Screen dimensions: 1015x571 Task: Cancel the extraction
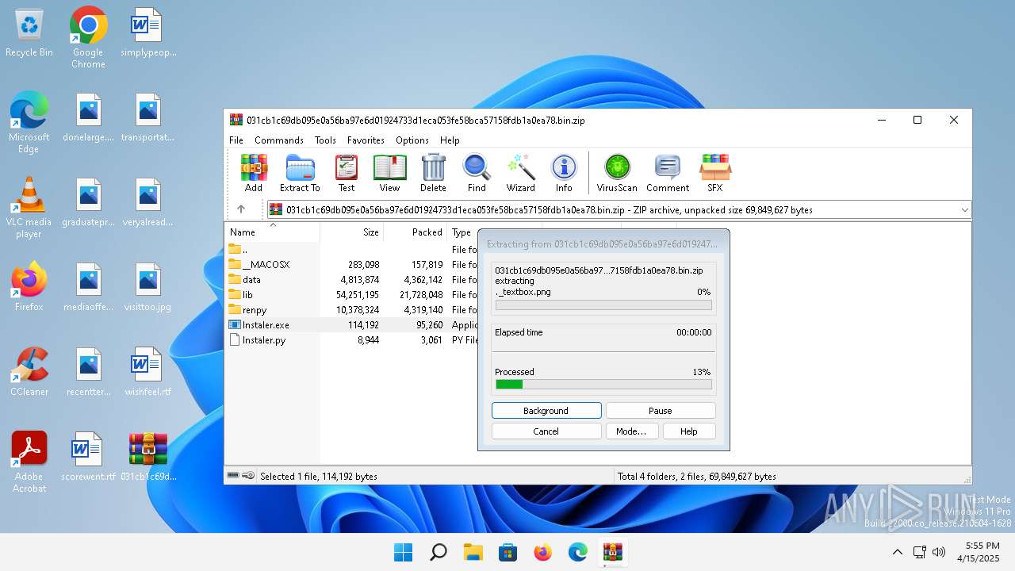[x=546, y=431]
